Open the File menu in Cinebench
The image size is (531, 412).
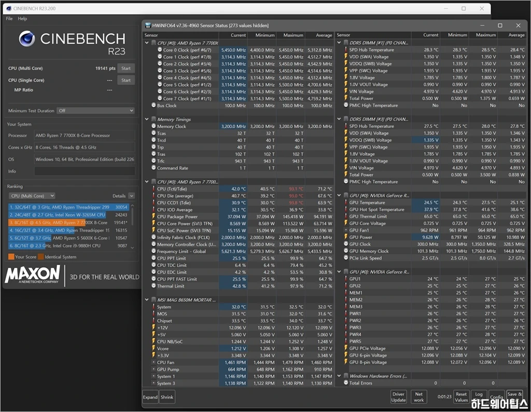pyautogui.click(x=9, y=19)
